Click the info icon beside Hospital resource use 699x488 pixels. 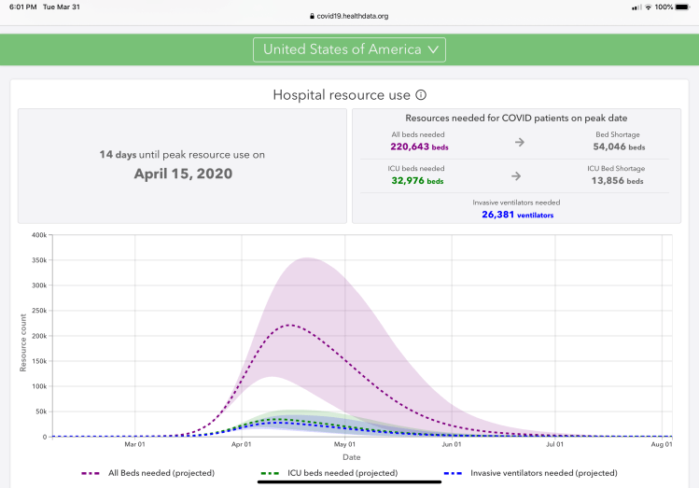point(421,95)
